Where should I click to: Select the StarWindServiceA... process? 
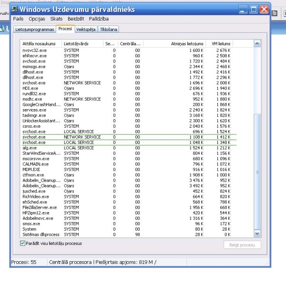click(126, 153)
